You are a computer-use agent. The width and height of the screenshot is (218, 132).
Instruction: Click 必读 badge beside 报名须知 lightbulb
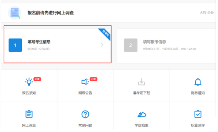point(37,79)
